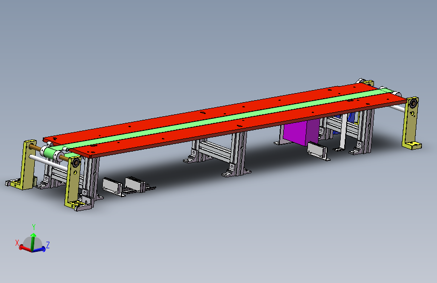Select the light green conveyor belt strip between the red plates

(x=223, y=119)
